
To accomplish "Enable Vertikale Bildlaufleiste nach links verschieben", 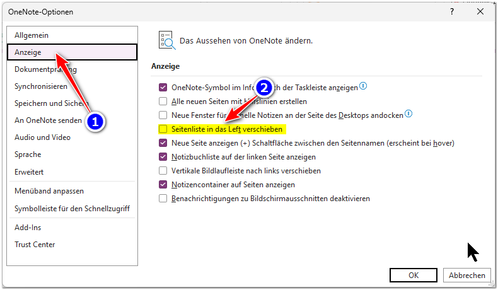I will pyautogui.click(x=163, y=171).
